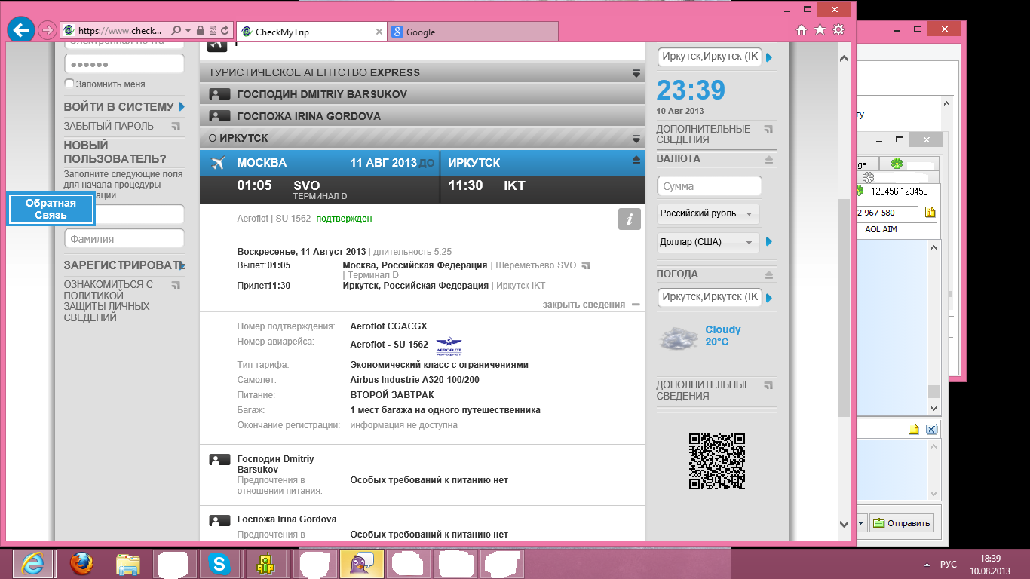
Task: Open the favorites star icon
Action: click(820, 30)
